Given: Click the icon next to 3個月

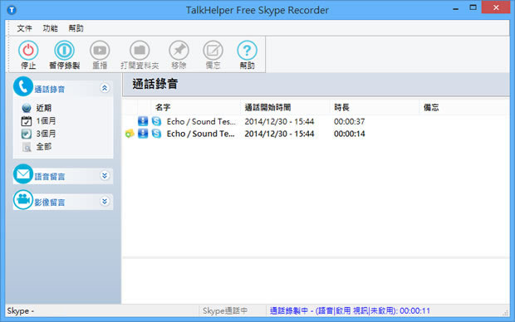Looking at the screenshot, I should (x=27, y=134).
